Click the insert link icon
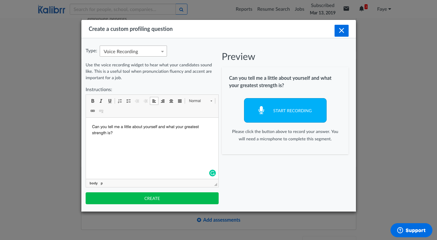 click(93, 111)
